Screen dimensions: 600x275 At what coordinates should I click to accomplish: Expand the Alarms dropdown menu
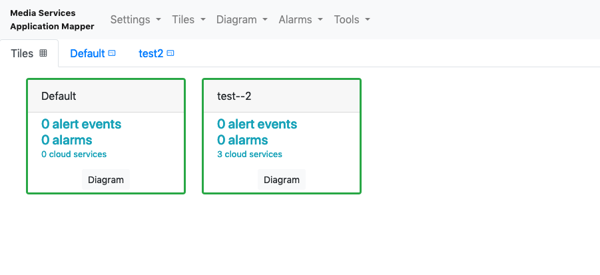coord(301,19)
